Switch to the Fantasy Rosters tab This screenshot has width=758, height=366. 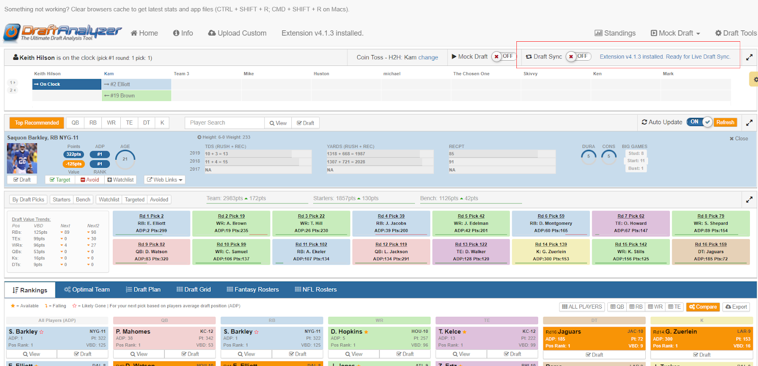pos(253,290)
